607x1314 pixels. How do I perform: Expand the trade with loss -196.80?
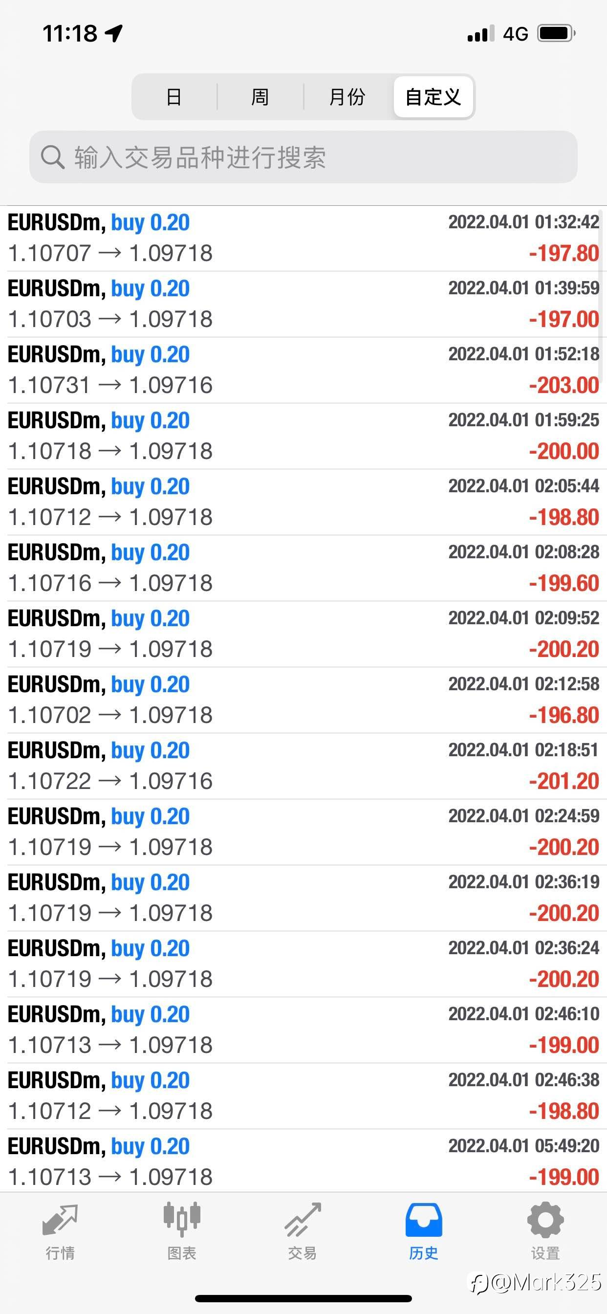pos(303,700)
